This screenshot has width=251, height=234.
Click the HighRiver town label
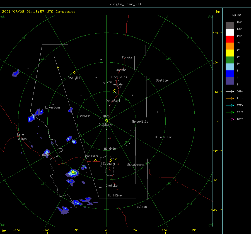pos(116,195)
